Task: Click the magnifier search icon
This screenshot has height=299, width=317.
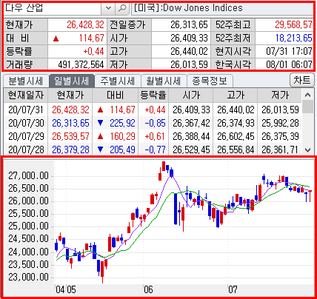Action: 122,8
